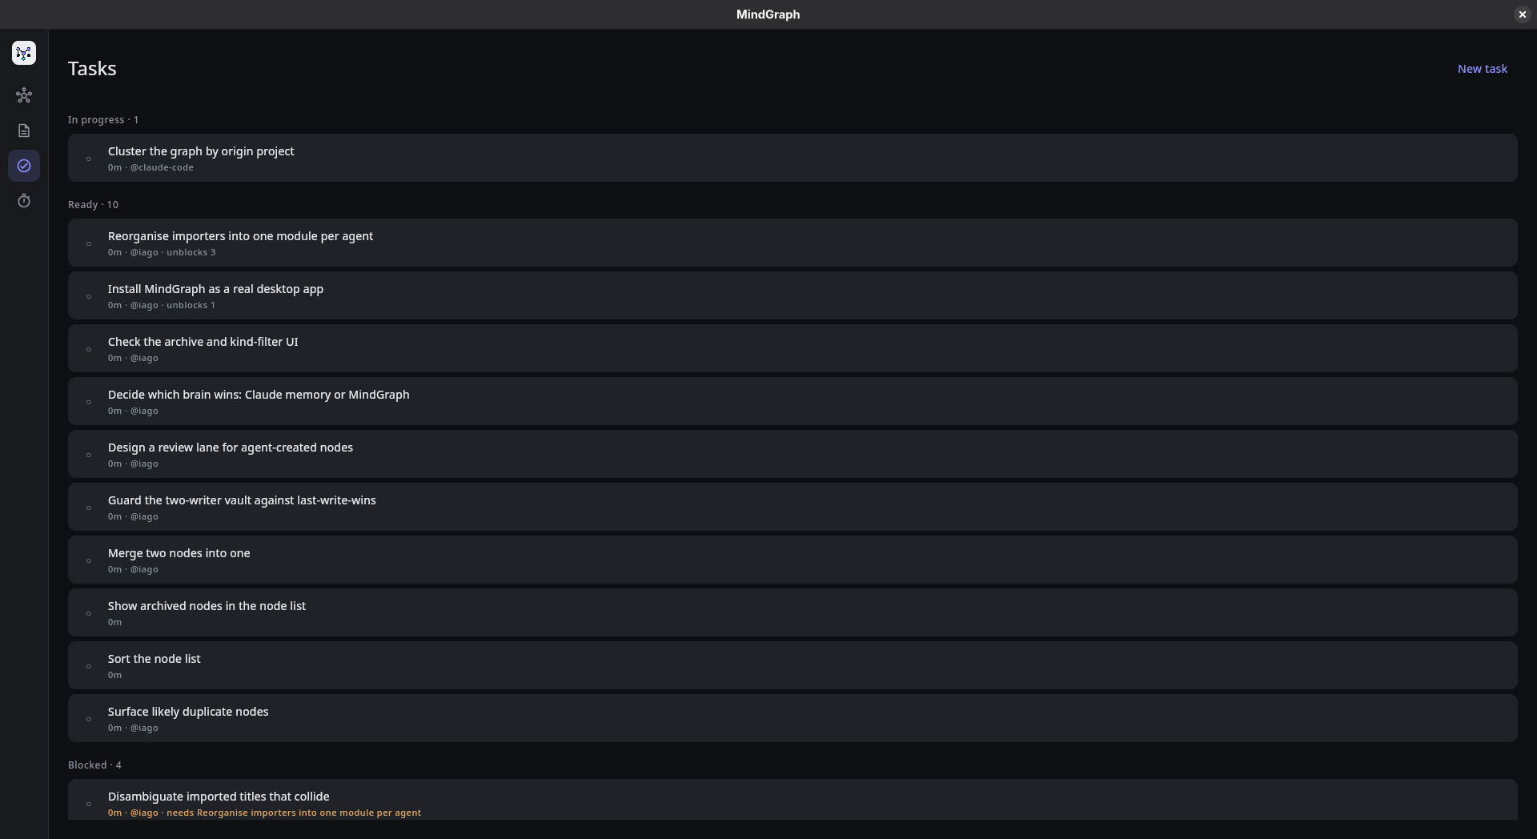Select the "Sort the node list" title
Viewport: 1537px width, 839px height.
point(154,659)
